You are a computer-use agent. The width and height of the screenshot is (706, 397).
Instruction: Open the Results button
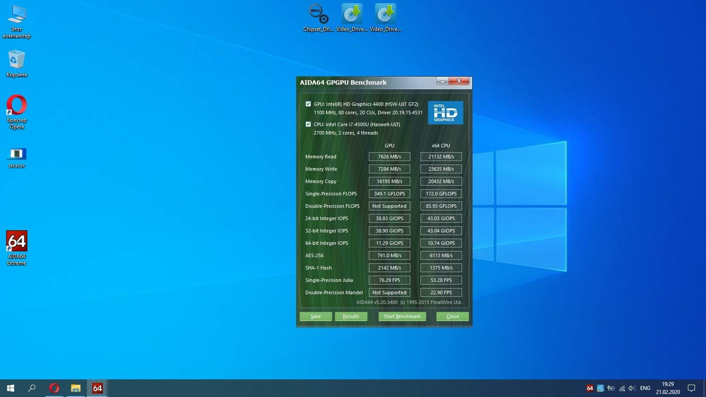click(351, 316)
